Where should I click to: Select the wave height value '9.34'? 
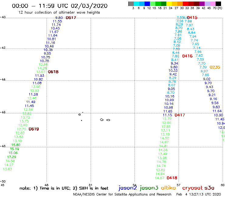[x=174, y=63]
